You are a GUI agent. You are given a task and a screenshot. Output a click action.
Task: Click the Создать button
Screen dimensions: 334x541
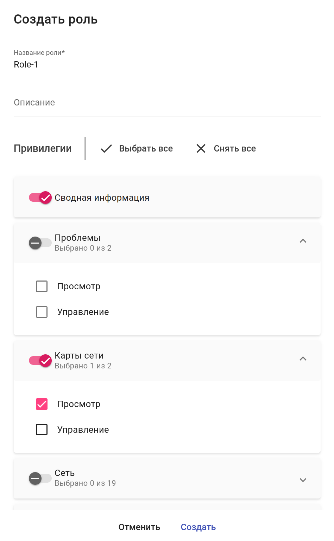coord(198,527)
